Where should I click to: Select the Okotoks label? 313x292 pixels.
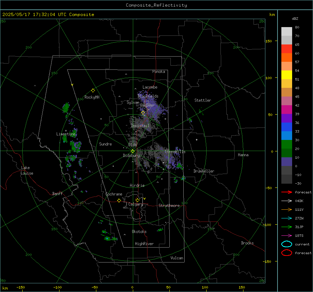[x=139, y=232]
